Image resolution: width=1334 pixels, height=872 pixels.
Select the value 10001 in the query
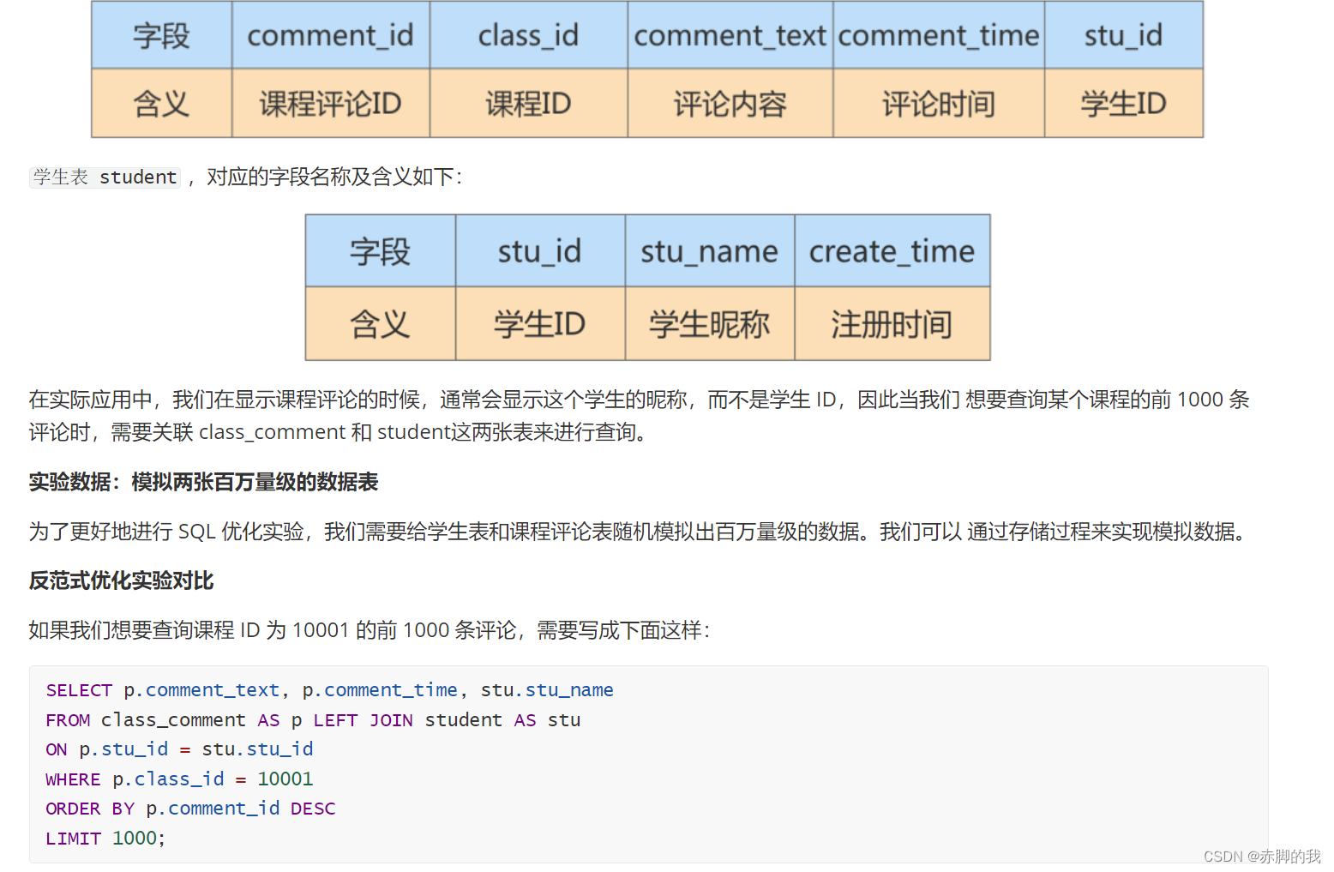(285, 779)
